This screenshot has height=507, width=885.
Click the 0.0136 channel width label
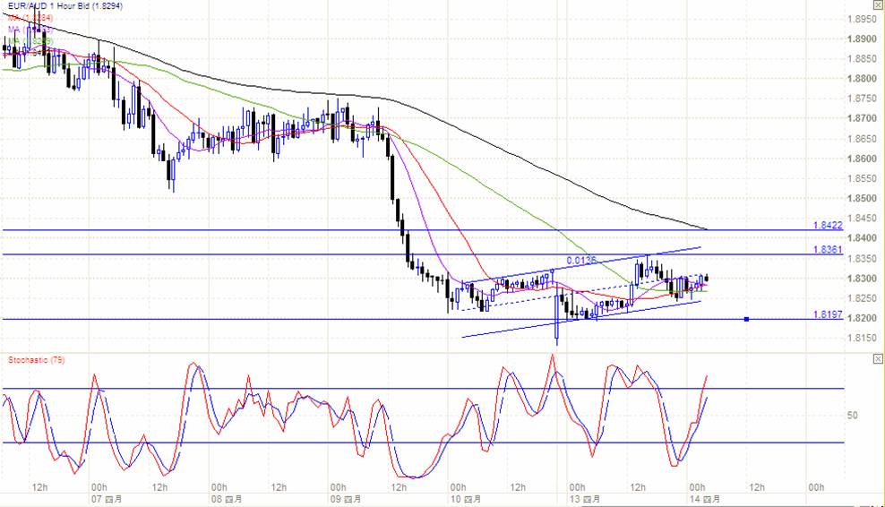click(x=581, y=261)
